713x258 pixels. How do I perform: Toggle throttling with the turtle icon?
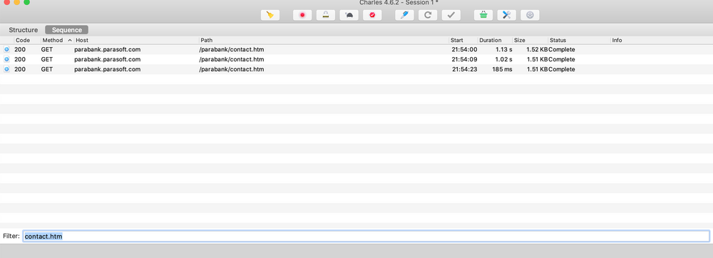pyautogui.click(x=349, y=15)
